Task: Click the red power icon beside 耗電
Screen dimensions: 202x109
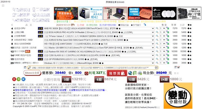Action: click(x=86, y=73)
